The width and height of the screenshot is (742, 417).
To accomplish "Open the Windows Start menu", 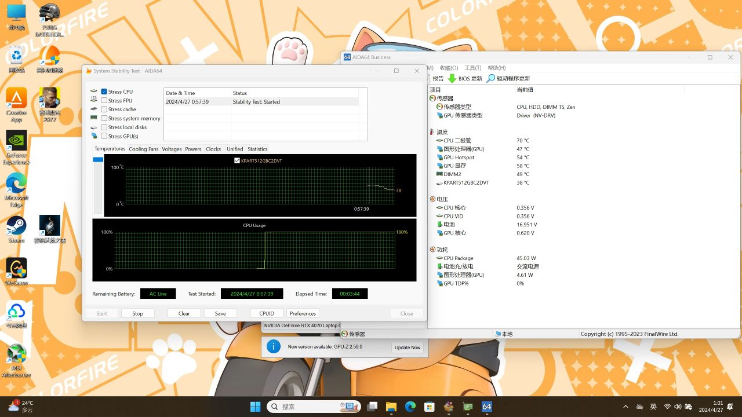I will [255, 407].
